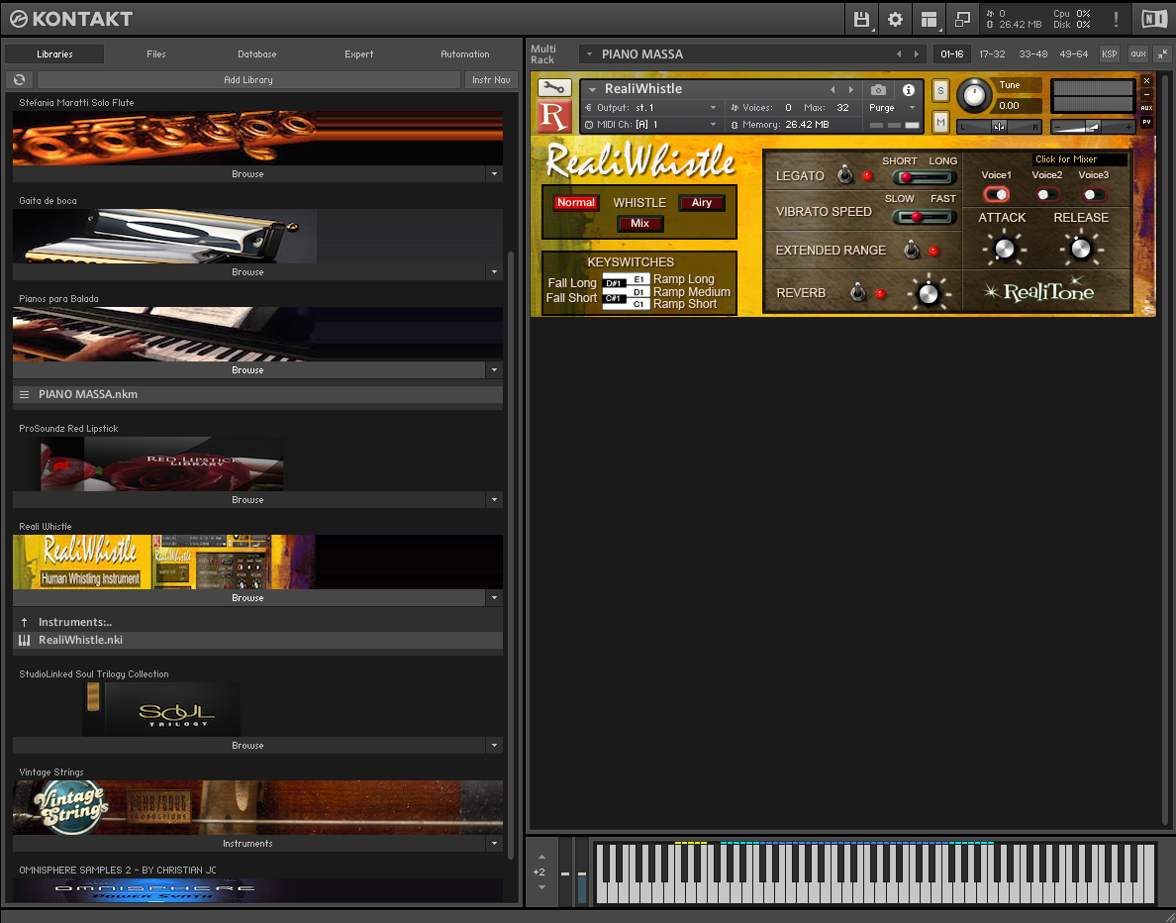Go to previous multi with PIANO MASSA left arrow
This screenshot has height=923, width=1176.
(899, 54)
